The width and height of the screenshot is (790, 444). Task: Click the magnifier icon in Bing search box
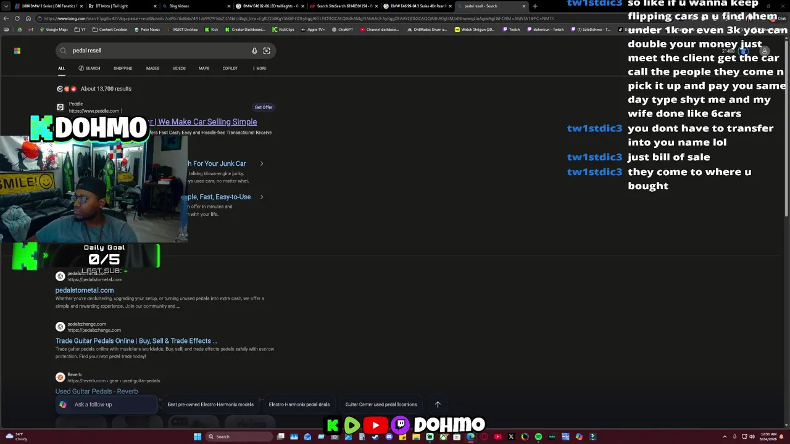click(x=63, y=51)
